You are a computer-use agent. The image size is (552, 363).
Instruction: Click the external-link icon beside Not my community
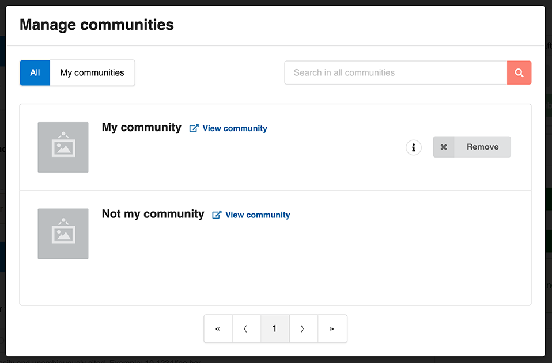[x=217, y=215]
